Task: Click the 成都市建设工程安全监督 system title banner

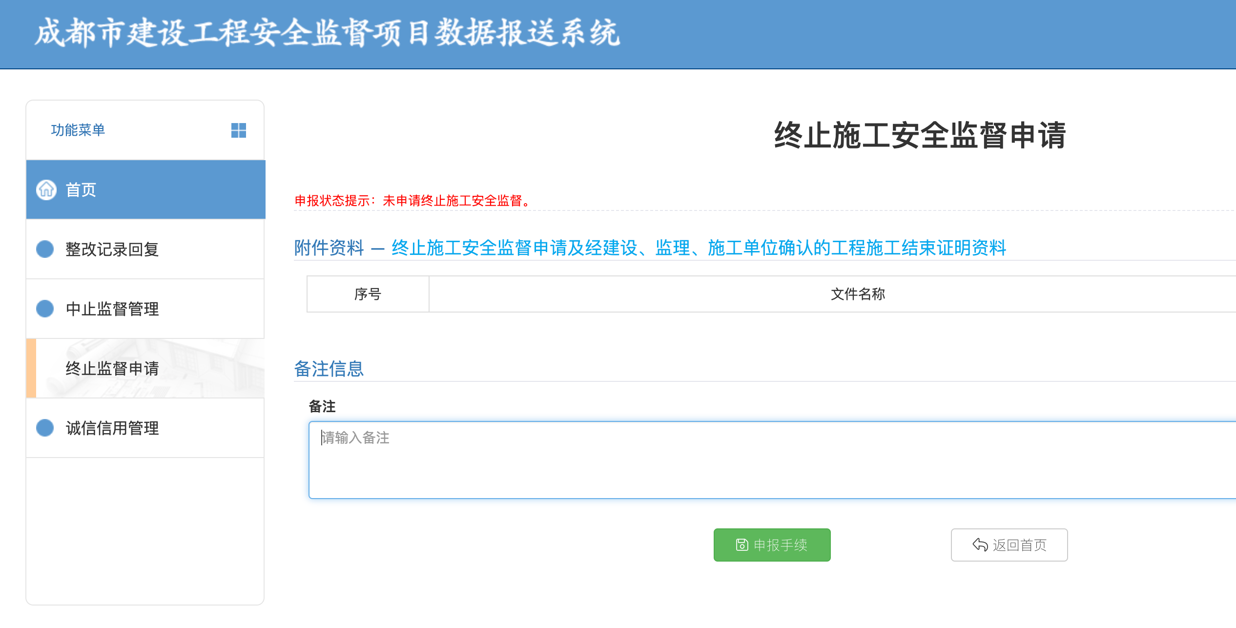Action: coord(327,33)
